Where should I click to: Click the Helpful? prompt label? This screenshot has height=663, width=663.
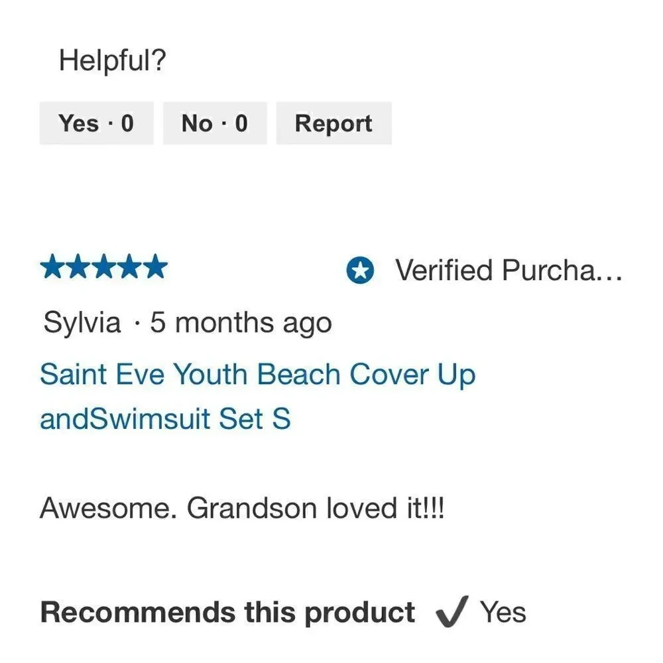[x=113, y=60]
